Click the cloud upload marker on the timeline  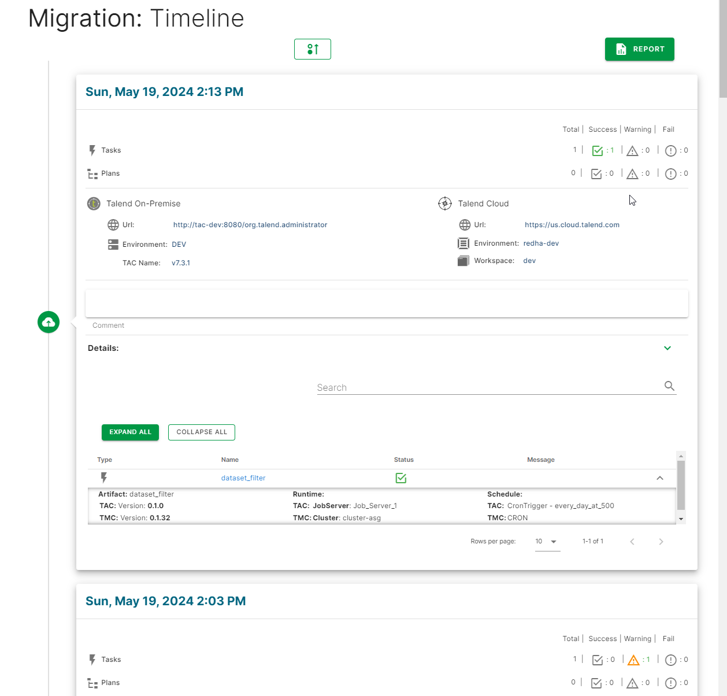pyautogui.click(x=49, y=322)
